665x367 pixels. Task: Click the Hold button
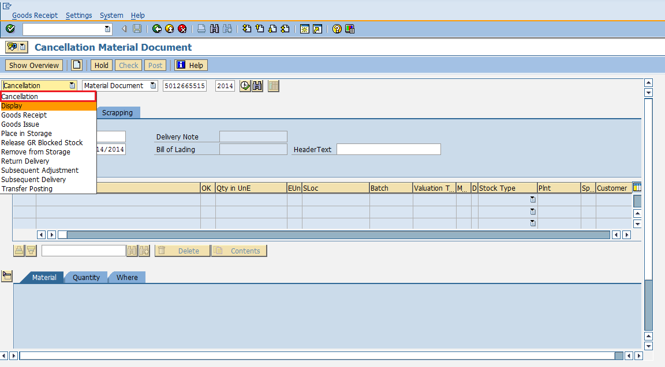pos(102,65)
